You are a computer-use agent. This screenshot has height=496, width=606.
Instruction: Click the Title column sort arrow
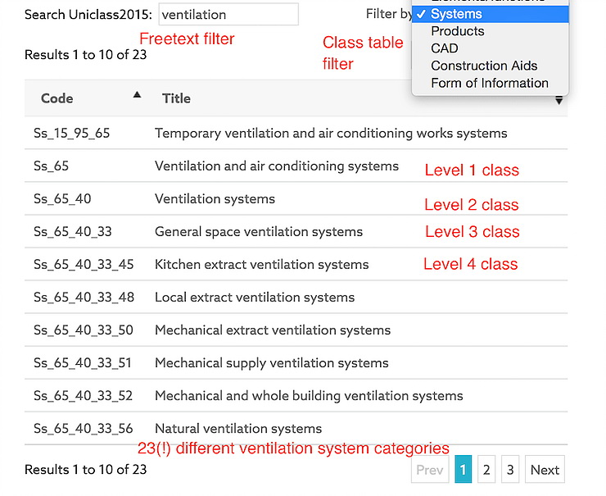559,100
